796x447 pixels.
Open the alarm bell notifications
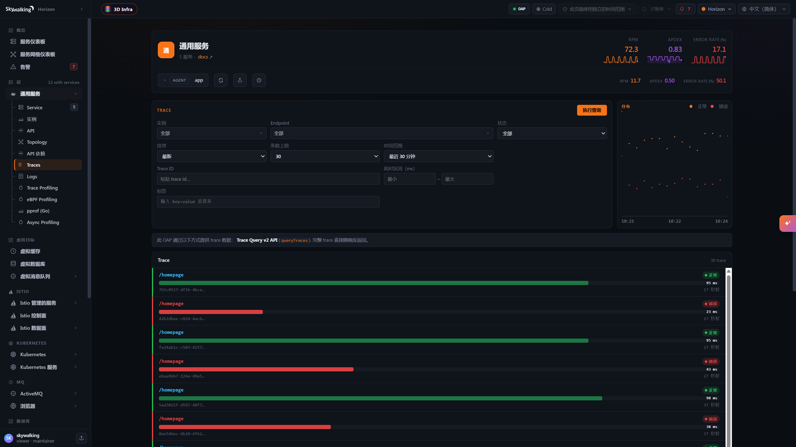(x=685, y=9)
